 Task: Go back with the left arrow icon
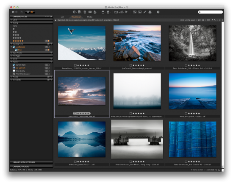tap(13, 12)
